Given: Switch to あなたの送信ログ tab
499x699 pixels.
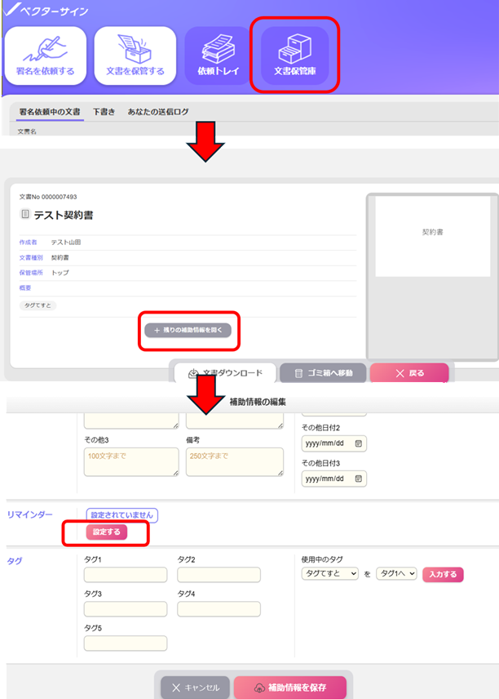Looking at the screenshot, I should pos(158,111).
